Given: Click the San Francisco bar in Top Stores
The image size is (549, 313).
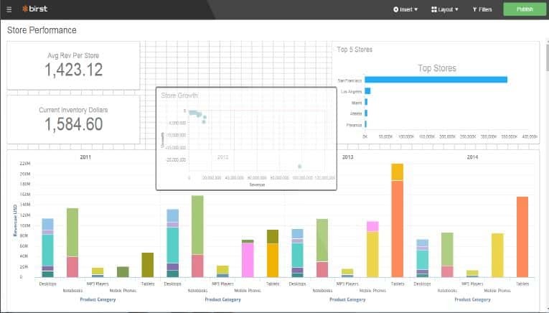Looking at the screenshot, I should (436, 80).
